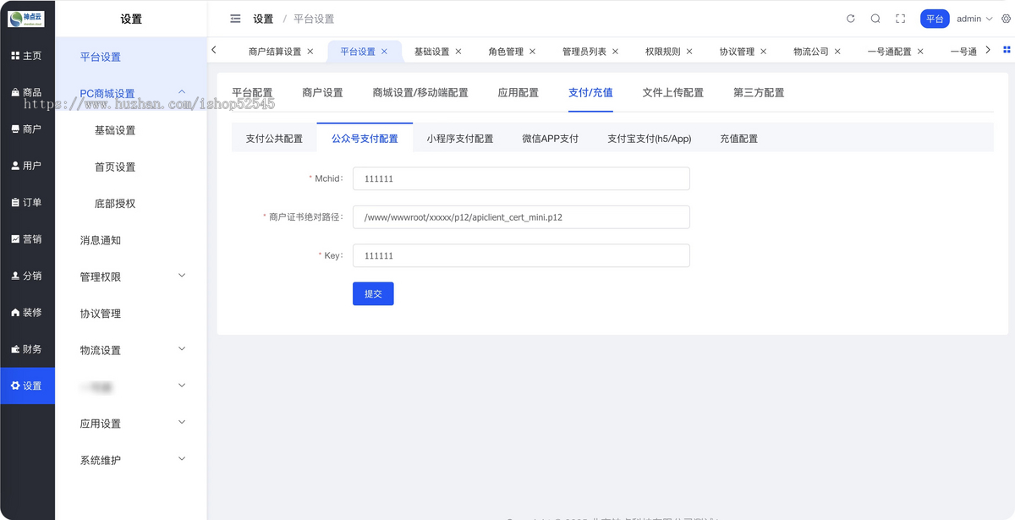Open the 营销 marketing sidebar icon
Viewport: 1015px width, 520px height.
(x=15, y=239)
